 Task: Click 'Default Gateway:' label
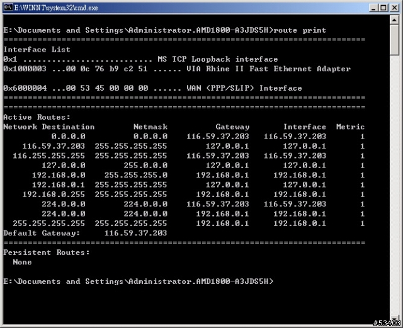[x=42, y=233]
